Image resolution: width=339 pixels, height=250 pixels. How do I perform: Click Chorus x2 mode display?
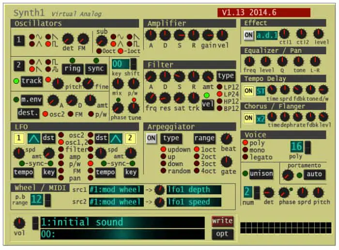[261, 119]
